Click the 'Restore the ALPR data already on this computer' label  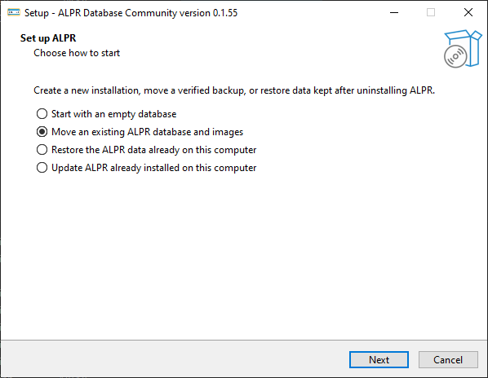pyautogui.click(x=153, y=150)
